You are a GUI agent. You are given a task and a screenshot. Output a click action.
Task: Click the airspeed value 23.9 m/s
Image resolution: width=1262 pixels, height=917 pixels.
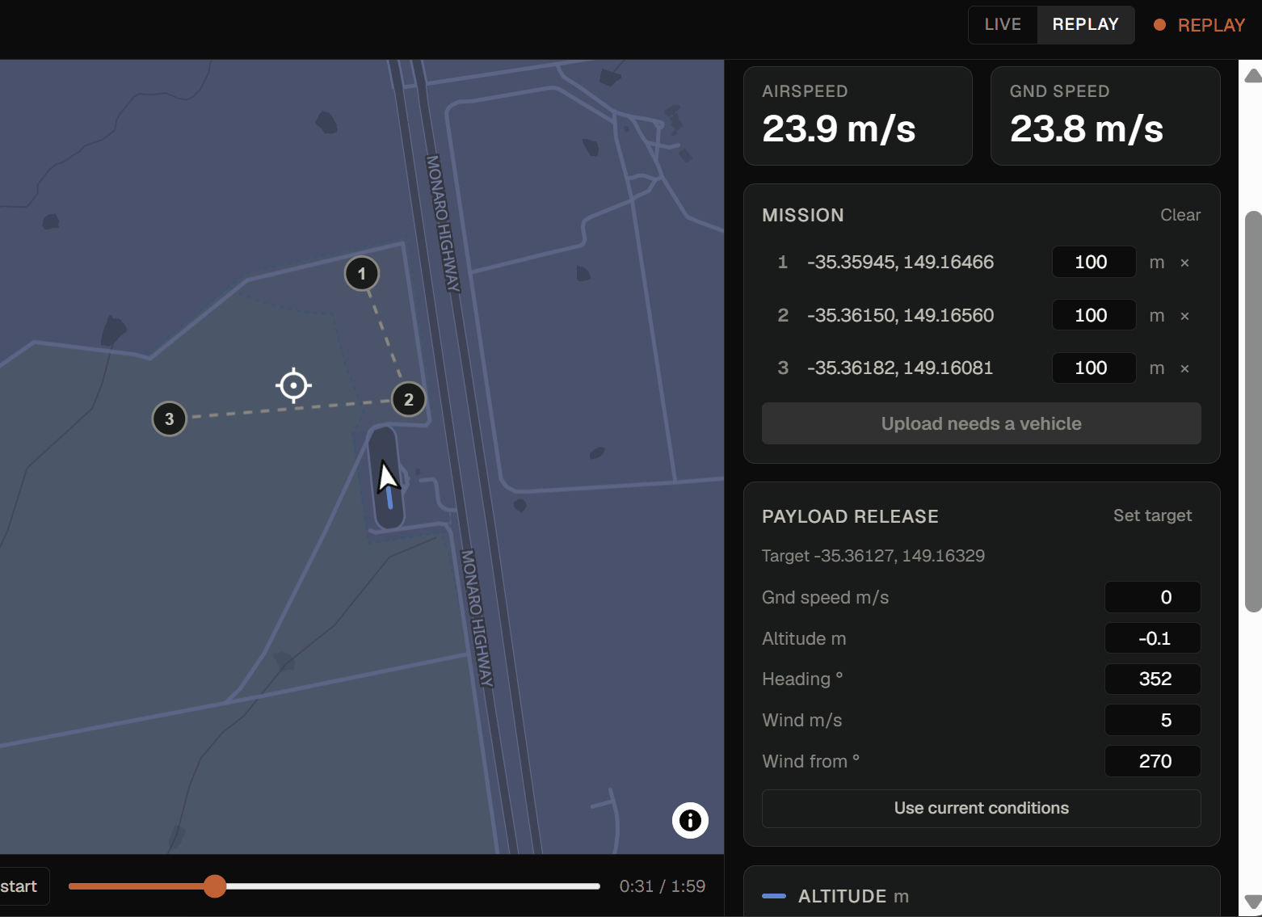coord(839,128)
